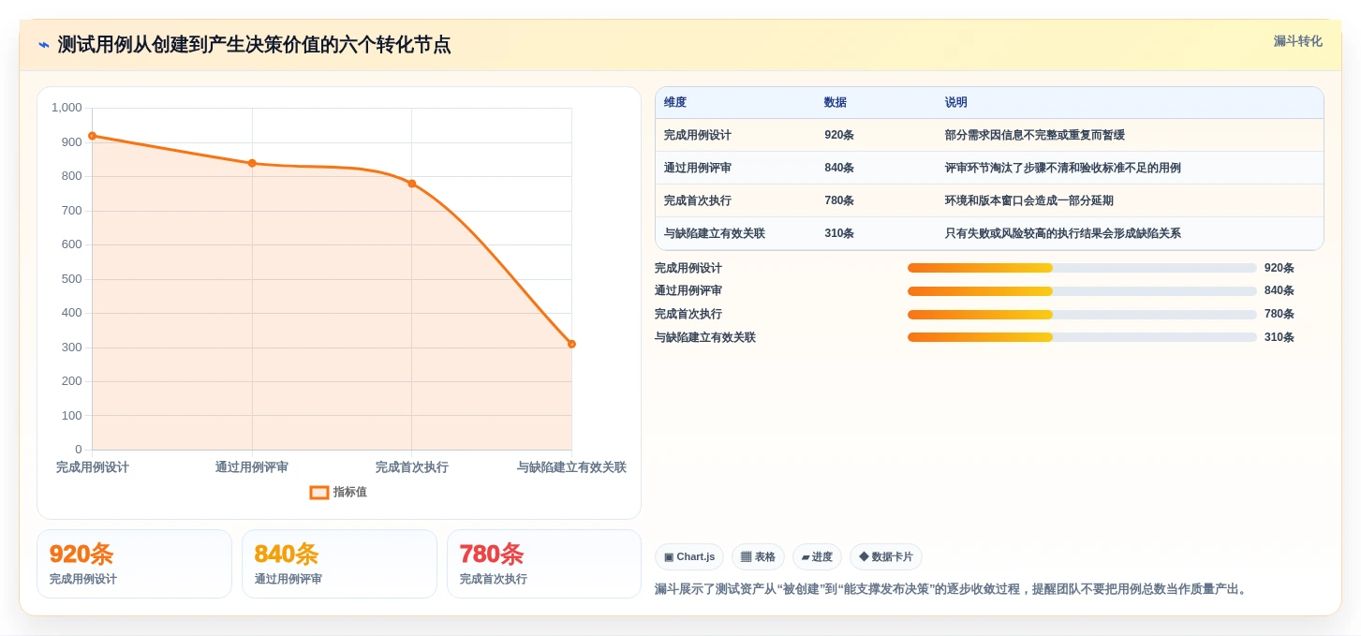Click the 维度 column header
Screen dimensions: 1361x636
pos(675,102)
